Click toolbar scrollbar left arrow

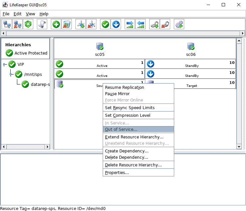[4, 33]
